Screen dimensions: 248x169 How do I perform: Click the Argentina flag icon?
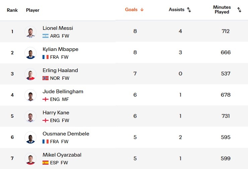click(x=46, y=36)
